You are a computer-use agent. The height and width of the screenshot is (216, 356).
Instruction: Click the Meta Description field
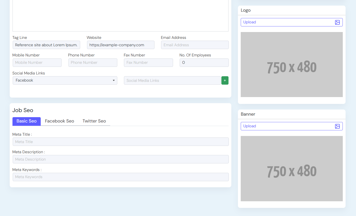[121, 159]
